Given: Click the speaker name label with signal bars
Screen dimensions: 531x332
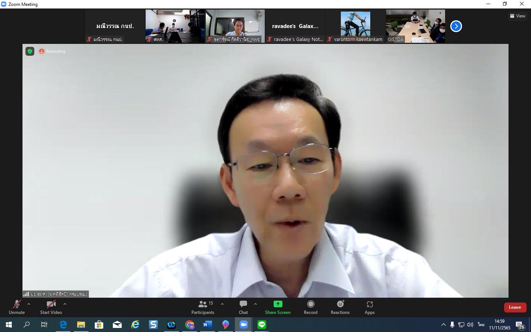Looking at the screenshot, I should click(56, 294).
